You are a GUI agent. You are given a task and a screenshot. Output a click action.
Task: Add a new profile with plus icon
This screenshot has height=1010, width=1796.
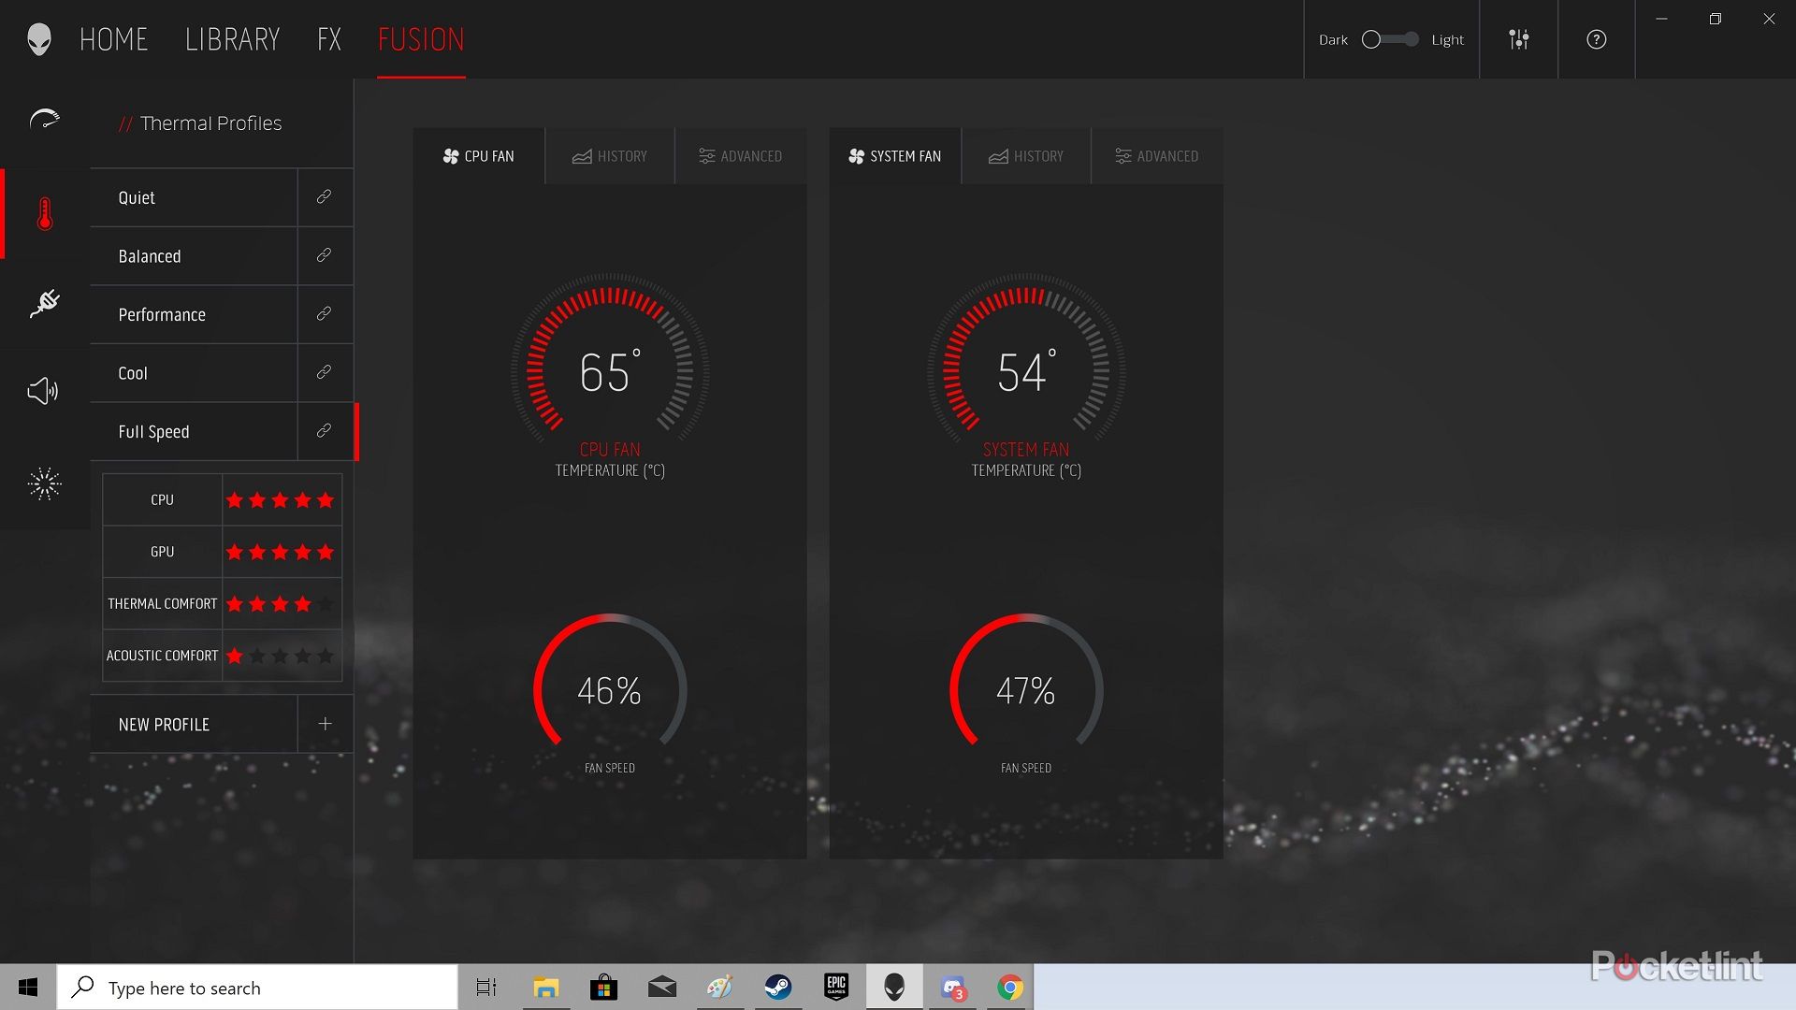pos(325,724)
